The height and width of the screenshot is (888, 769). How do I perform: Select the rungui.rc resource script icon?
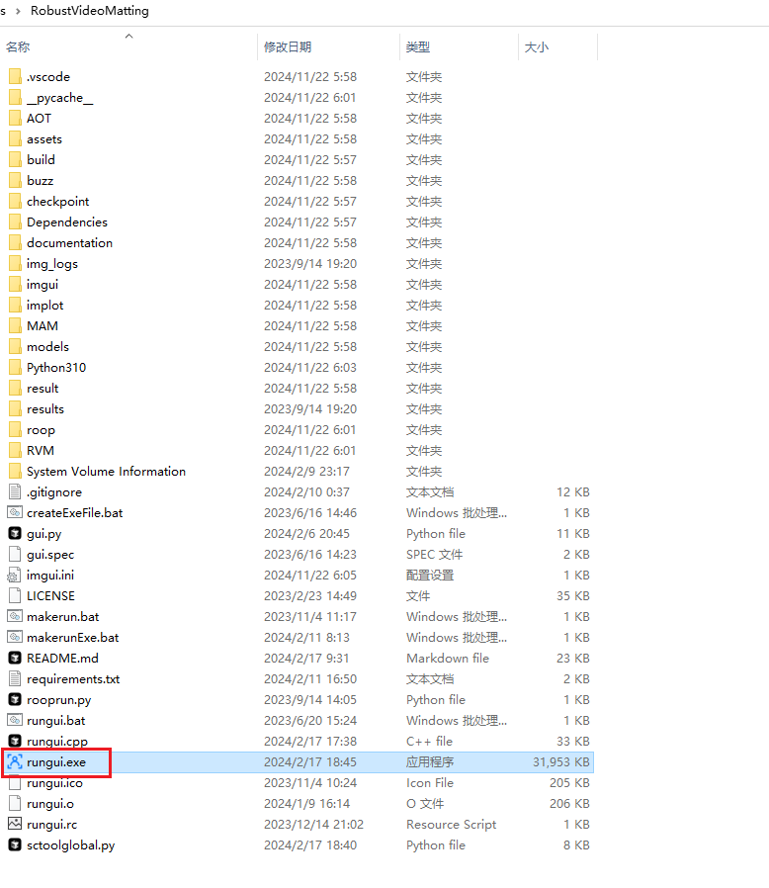pos(15,825)
